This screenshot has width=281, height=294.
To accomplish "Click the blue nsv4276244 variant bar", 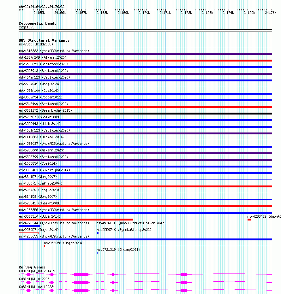I will tap(30, 226).
